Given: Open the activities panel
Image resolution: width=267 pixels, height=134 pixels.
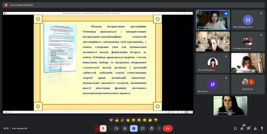Looking at the screenshot, I should click(255, 128).
